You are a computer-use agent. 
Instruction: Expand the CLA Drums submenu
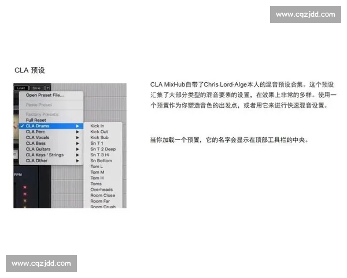click(x=51, y=126)
